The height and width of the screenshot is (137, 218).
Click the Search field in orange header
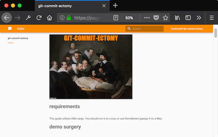[145, 29]
